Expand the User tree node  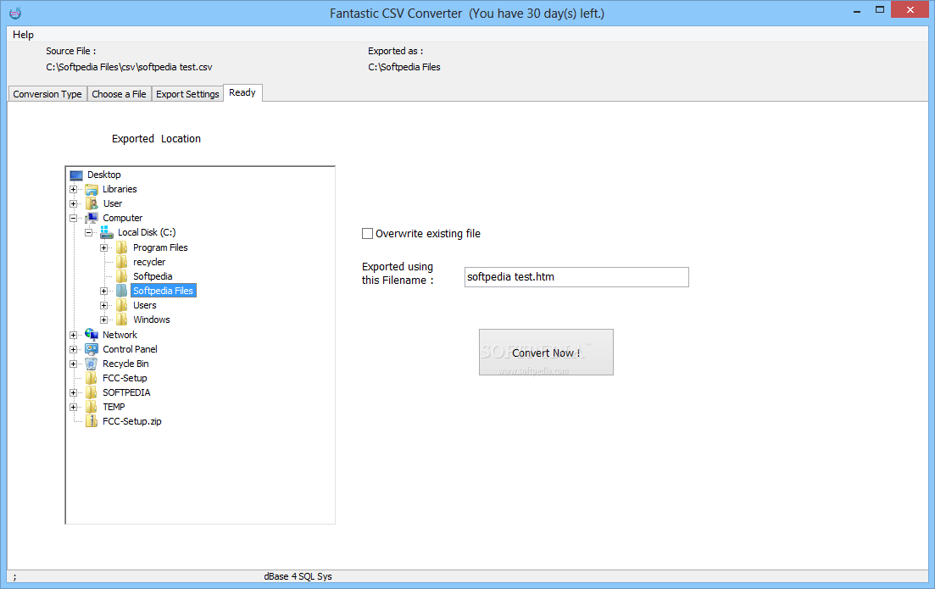tap(74, 204)
